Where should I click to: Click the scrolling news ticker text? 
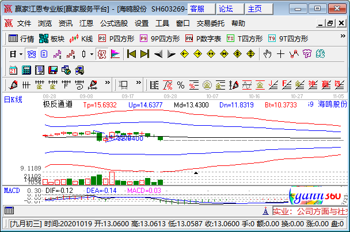click(310, 211)
